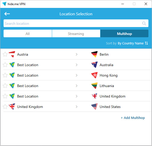The height and width of the screenshot is (146, 152).
Task: Star the Best Location to Hong Kong route
Action: click(x=5, y=75)
